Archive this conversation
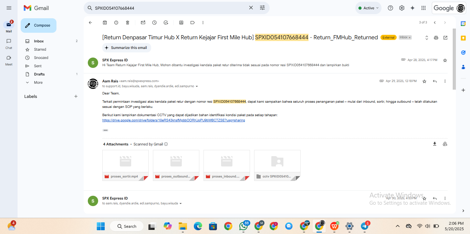This screenshot has height=234, width=470. 105,22
